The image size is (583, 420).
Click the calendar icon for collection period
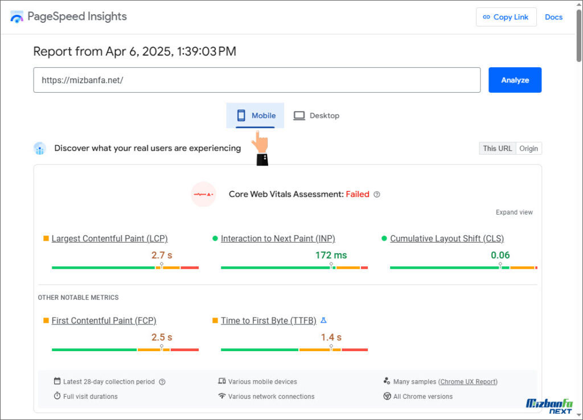57,381
